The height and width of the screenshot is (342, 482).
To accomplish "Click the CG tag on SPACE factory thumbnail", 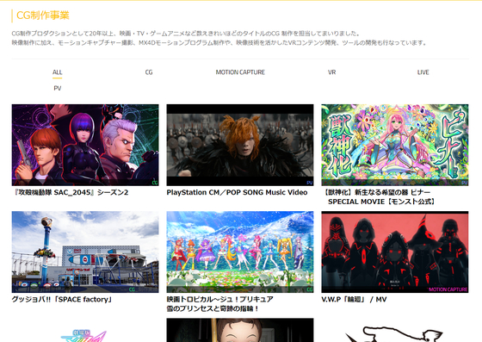I will click(132, 289).
